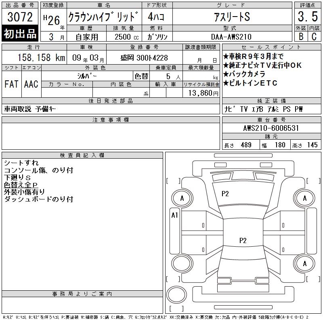Click the interior grade C cell
This screenshot has height=323, width=323.
314,36
